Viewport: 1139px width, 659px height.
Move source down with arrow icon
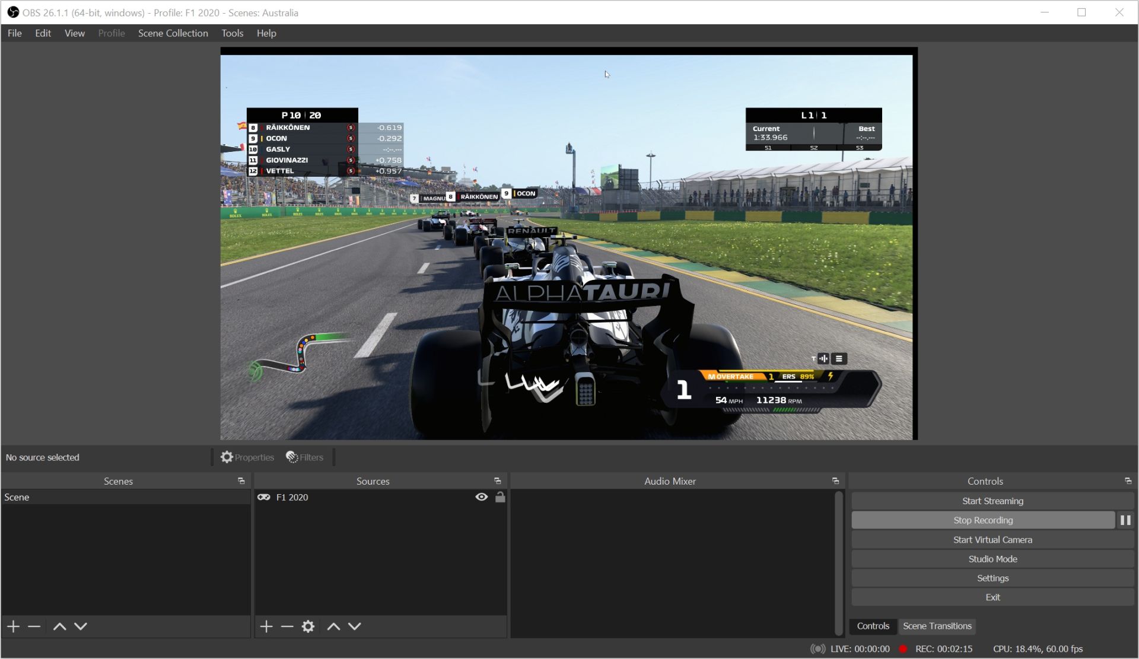click(355, 626)
